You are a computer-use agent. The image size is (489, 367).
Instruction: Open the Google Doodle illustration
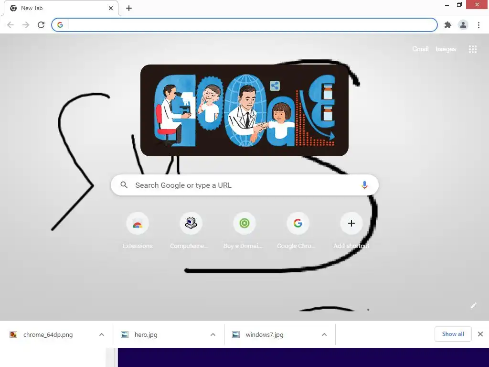[x=244, y=110]
